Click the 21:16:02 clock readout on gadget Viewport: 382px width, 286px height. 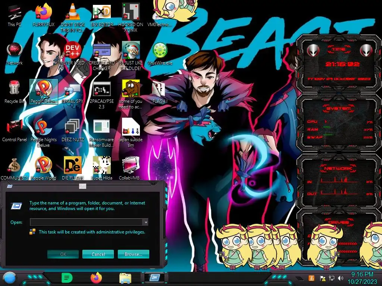(342, 64)
